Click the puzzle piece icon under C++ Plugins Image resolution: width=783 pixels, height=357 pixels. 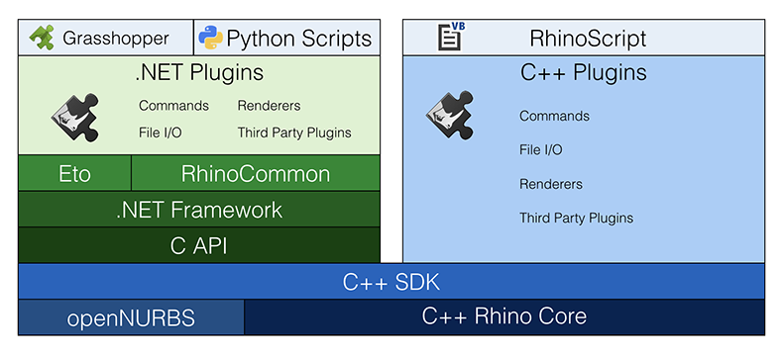click(449, 115)
